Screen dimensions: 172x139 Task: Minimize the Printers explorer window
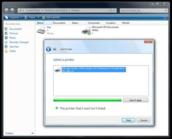click(x=153, y=4)
